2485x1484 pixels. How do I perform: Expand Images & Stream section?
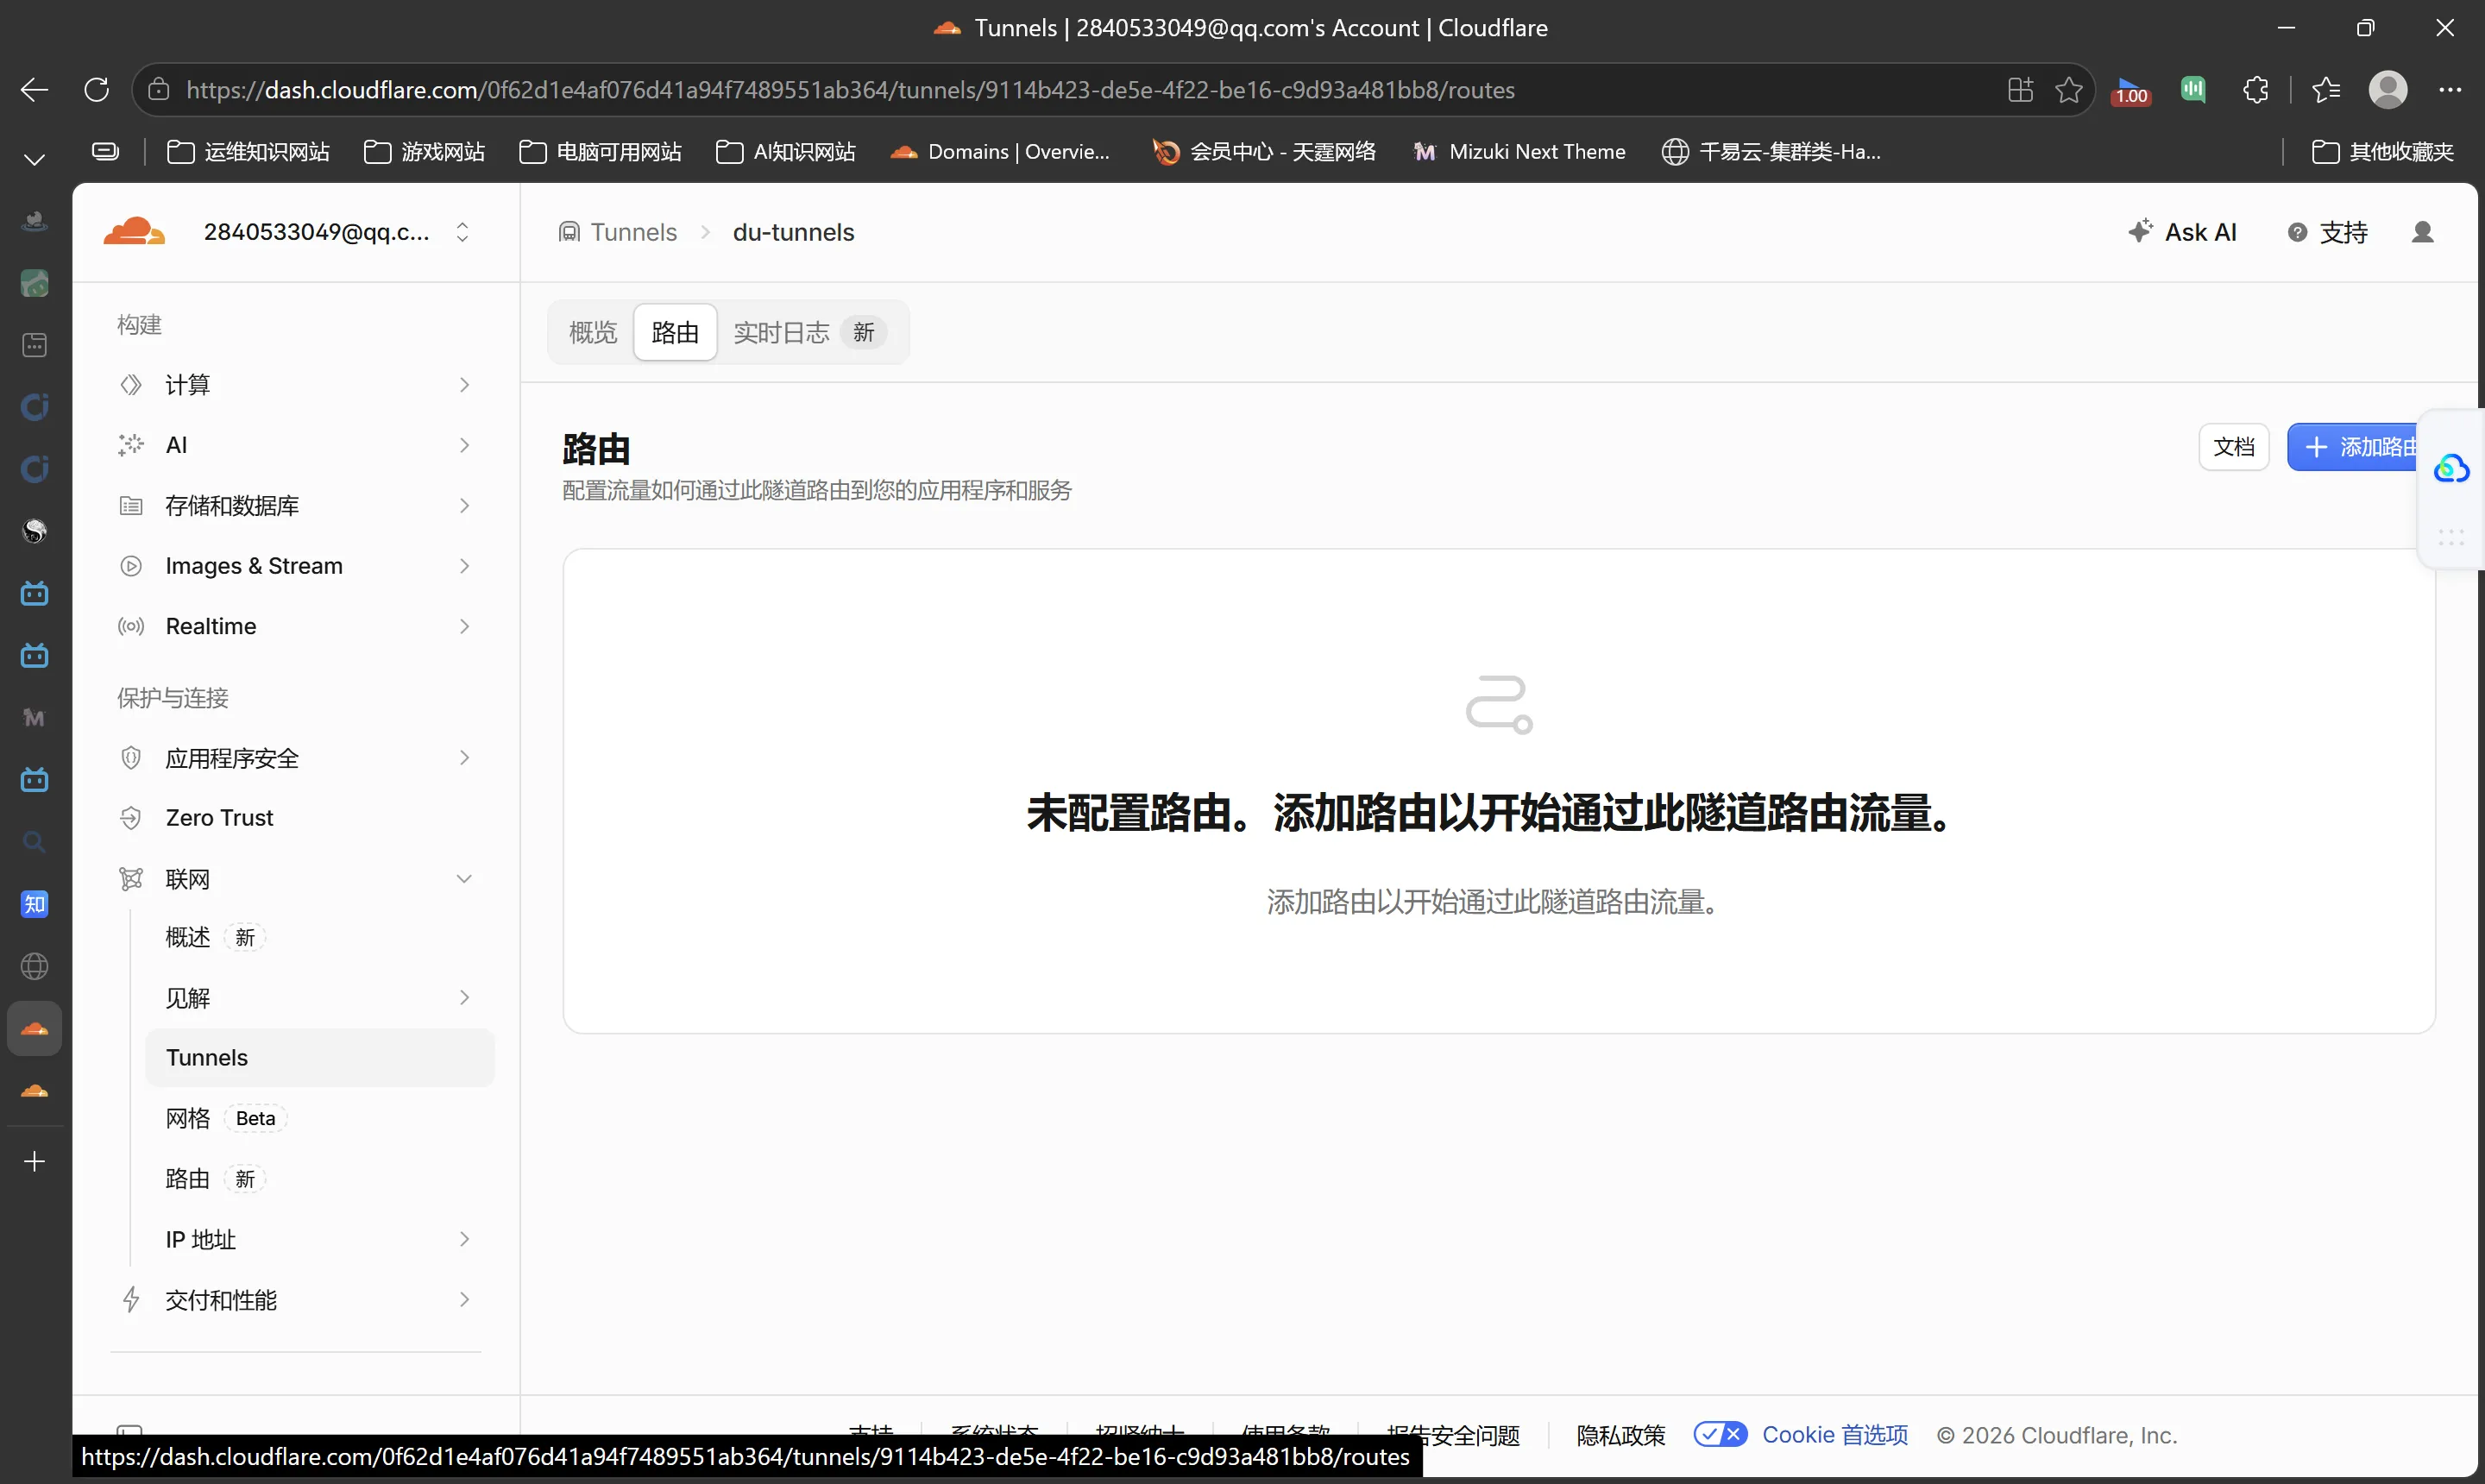(x=294, y=566)
